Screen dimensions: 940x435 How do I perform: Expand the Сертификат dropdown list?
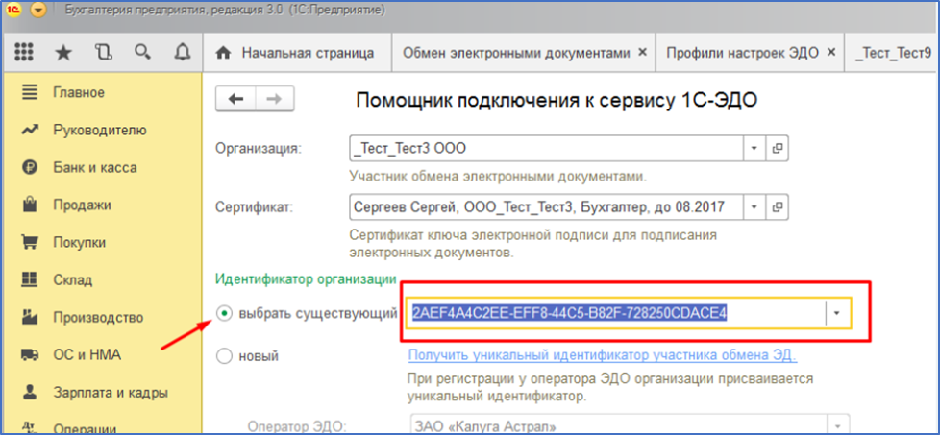coord(754,207)
